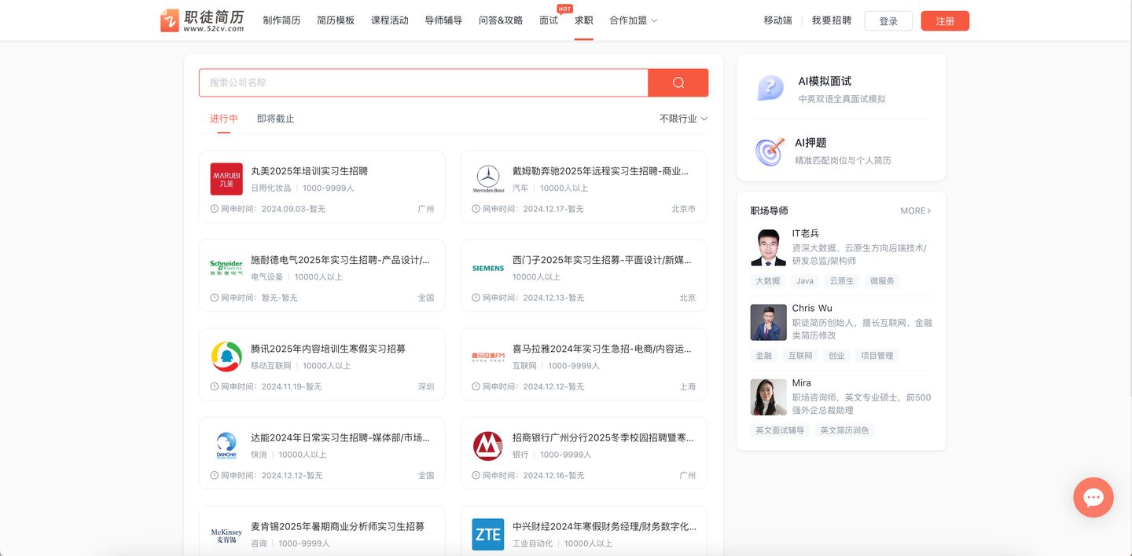Click the ZTE company logo
Viewport: 1132px width, 556px height.
[x=488, y=534]
